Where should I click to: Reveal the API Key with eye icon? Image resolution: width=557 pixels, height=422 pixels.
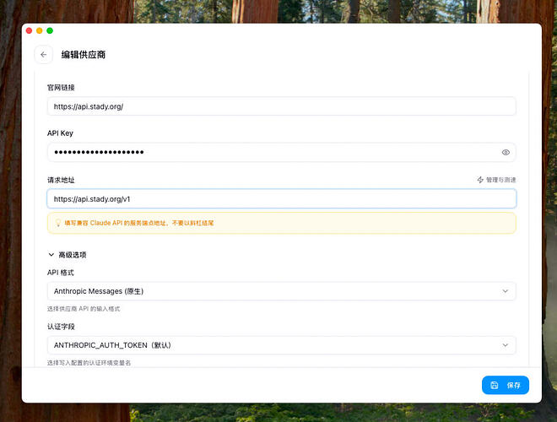pyautogui.click(x=506, y=153)
